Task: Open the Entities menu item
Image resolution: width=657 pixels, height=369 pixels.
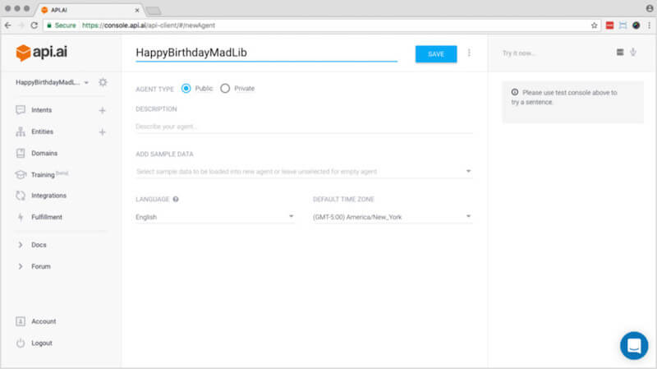Action: (43, 131)
